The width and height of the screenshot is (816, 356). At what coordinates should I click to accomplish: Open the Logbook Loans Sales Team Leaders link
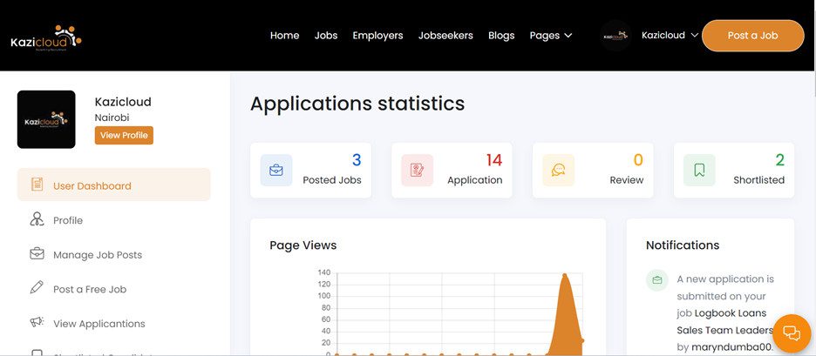coord(725,322)
